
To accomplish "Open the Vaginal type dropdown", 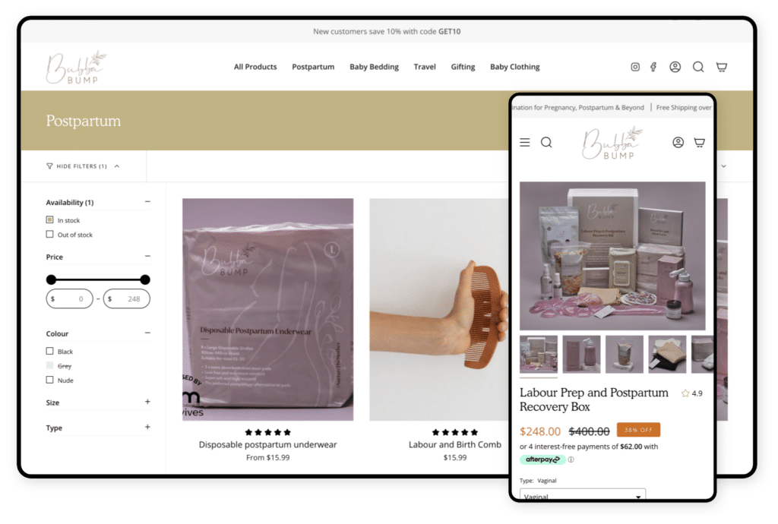I will tap(583, 496).
